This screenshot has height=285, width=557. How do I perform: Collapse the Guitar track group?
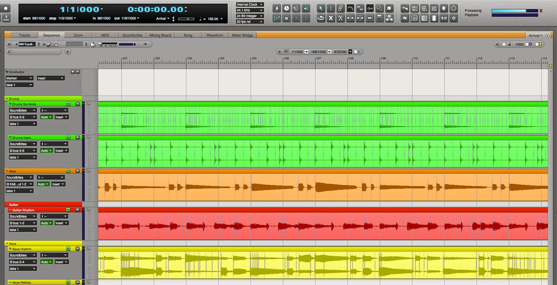(7, 205)
